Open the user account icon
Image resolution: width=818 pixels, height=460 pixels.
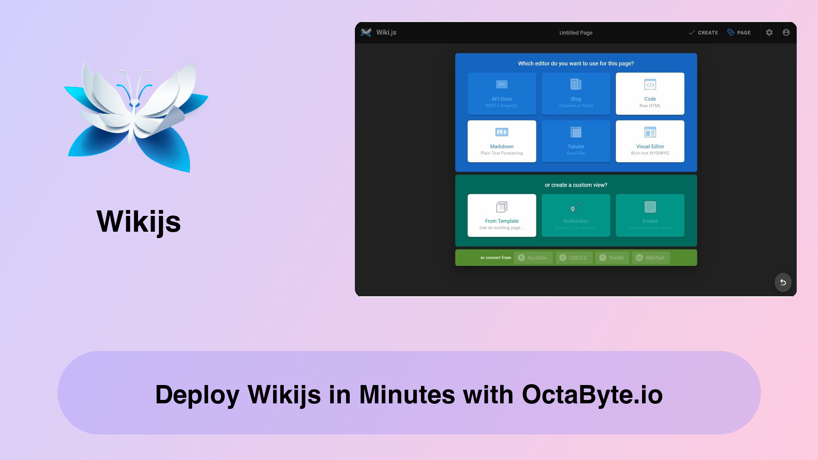786,32
